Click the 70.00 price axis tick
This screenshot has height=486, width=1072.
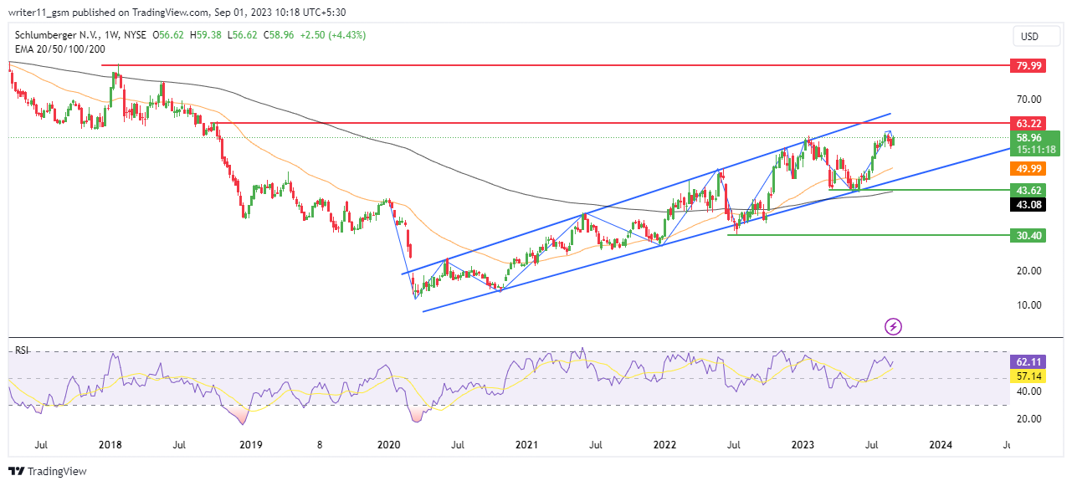[x=1028, y=99]
